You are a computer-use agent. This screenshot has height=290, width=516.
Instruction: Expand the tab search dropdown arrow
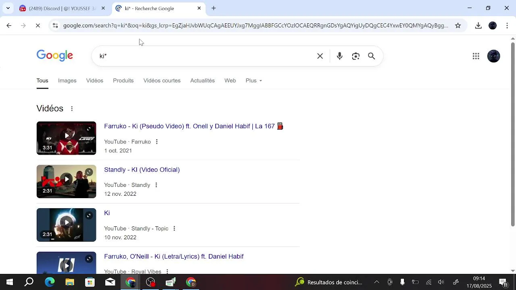pyautogui.click(x=8, y=8)
